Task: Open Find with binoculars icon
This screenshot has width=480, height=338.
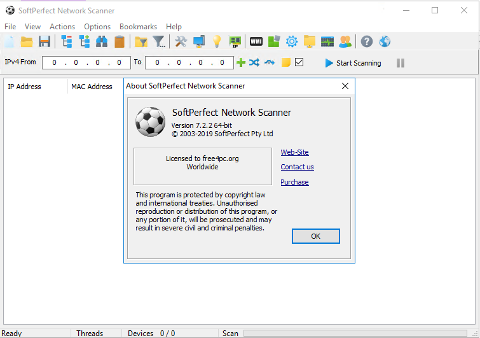Action: [x=102, y=41]
